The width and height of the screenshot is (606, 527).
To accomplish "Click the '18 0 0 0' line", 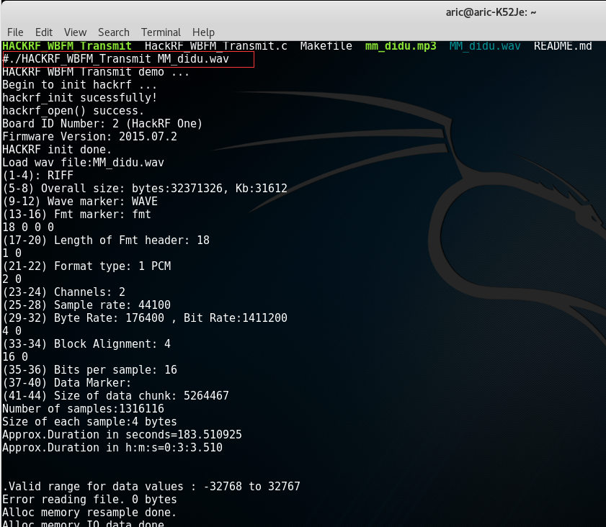I will pyautogui.click(x=28, y=228).
